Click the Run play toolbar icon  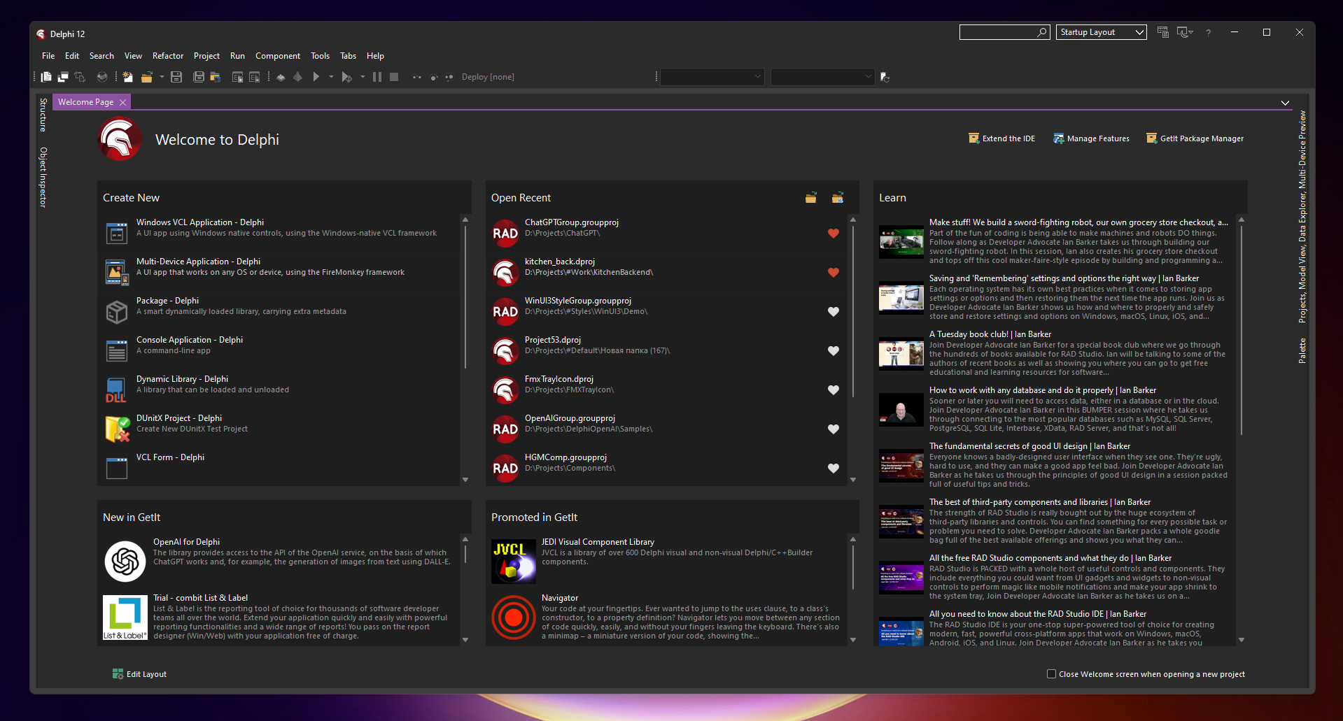(x=316, y=77)
